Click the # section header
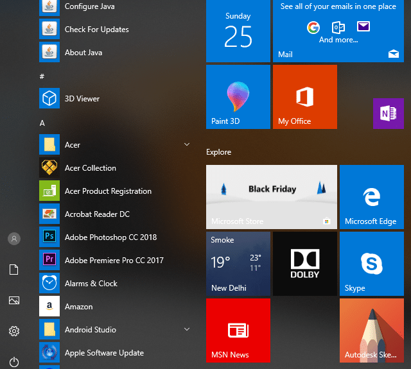 pos(42,76)
